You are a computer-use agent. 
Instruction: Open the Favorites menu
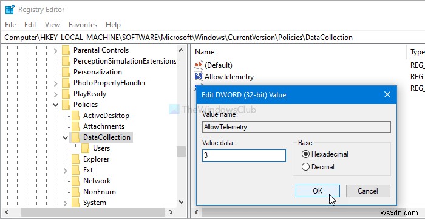[x=83, y=25]
